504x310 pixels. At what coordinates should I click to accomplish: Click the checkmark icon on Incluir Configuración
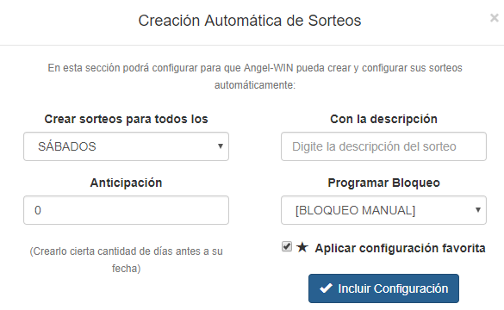326,288
